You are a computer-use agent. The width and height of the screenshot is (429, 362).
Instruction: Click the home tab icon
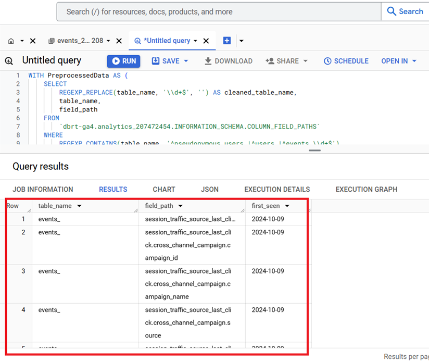pyautogui.click(x=11, y=41)
